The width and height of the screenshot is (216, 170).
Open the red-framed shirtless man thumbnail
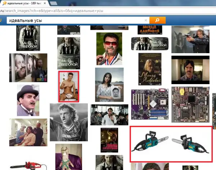click(x=69, y=86)
